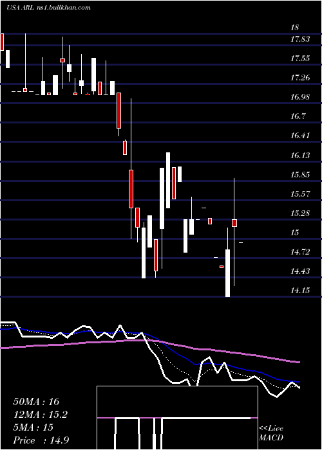Click the 17.83 price axis label
Viewport: 322px width, 450px height.
300,39
